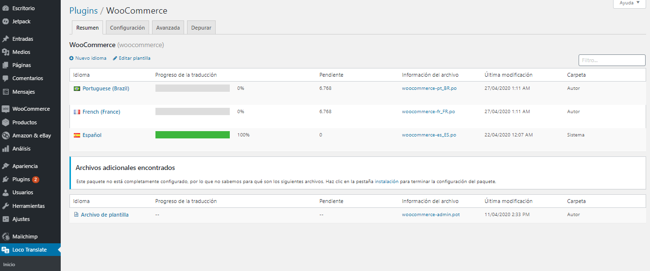Click the Mailchimp icon in the sidebar
The height and width of the screenshot is (271, 650).
click(x=6, y=237)
